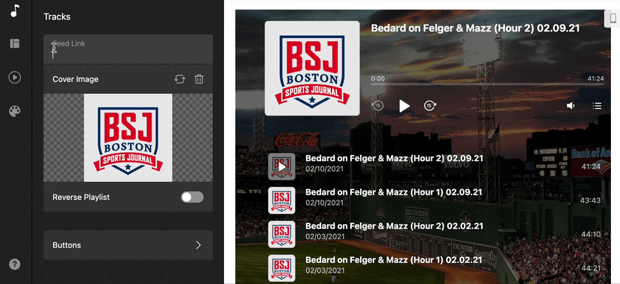The width and height of the screenshot is (620, 284).
Task: Delete the cover image with trash icon
Action: pyautogui.click(x=199, y=79)
